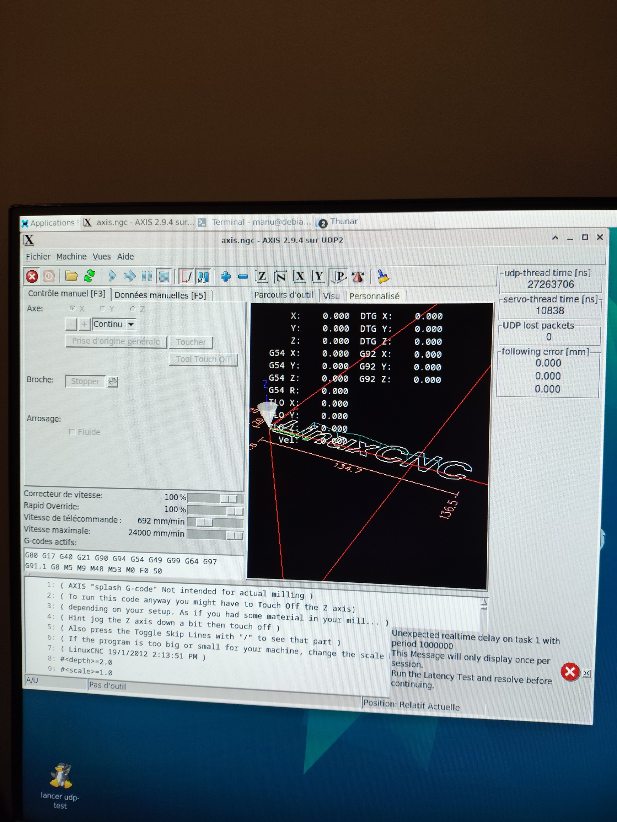This screenshot has height=822, width=617.
Task: Enable the Fluide coolant checkbox
Action: click(73, 431)
